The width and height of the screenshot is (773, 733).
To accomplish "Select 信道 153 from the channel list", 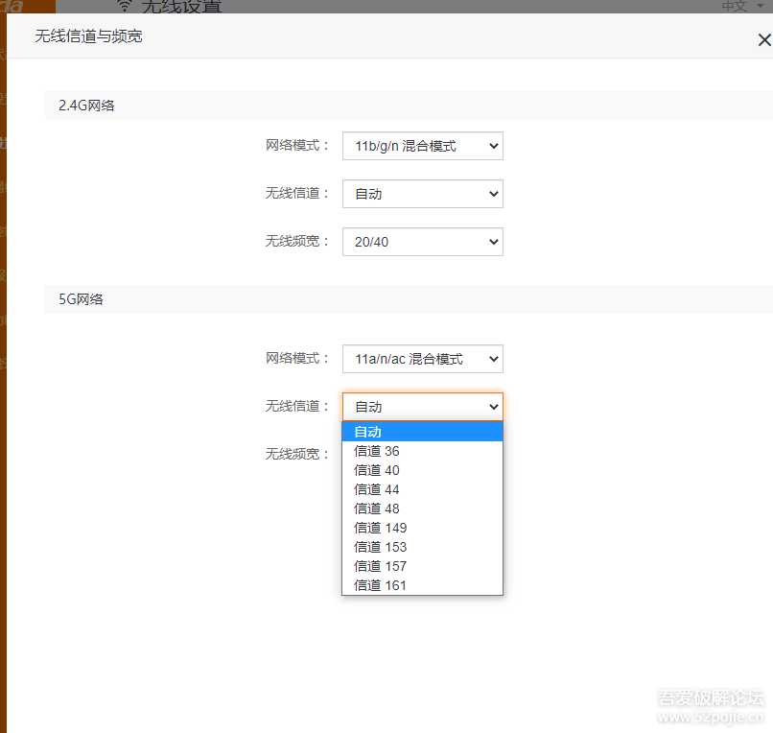I will 422,547.
